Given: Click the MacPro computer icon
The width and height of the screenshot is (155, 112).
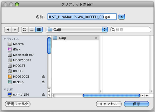Looking at the screenshot, I should pos(10,44).
